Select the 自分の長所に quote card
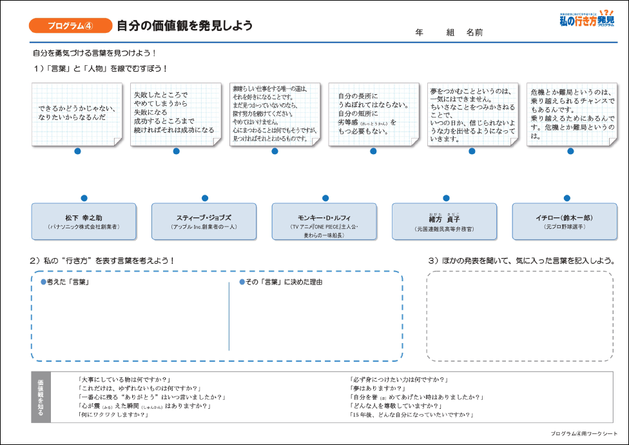This screenshot has width=629, height=445. coord(373,114)
